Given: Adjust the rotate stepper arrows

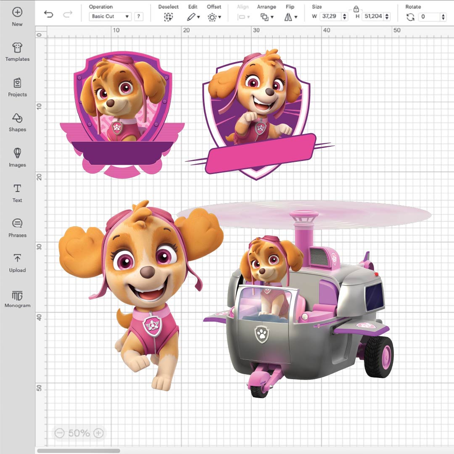Looking at the screenshot, I should pyautogui.click(x=443, y=17).
